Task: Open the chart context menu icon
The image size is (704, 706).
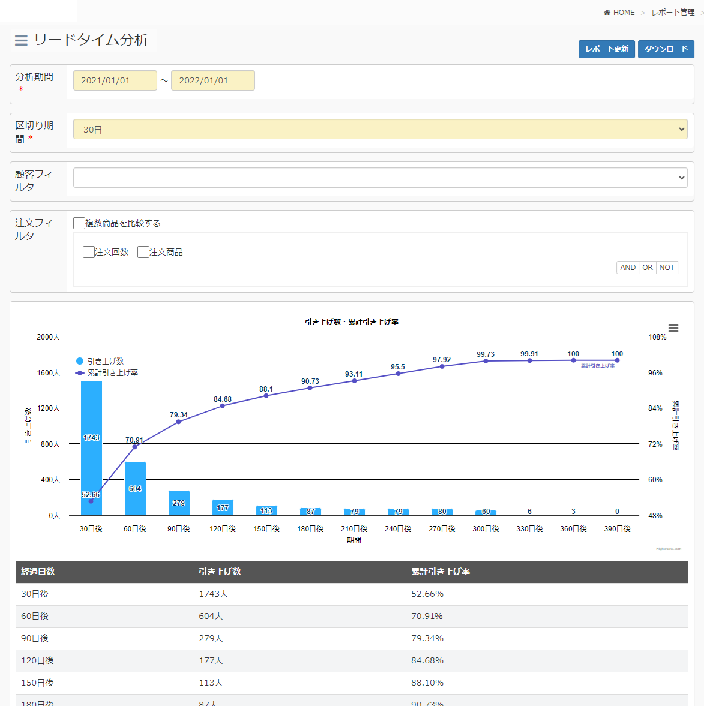Action: pyautogui.click(x=673, y=328)
